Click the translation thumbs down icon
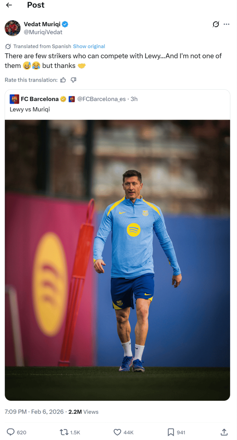The image size is (237, 440). [73, 80]
